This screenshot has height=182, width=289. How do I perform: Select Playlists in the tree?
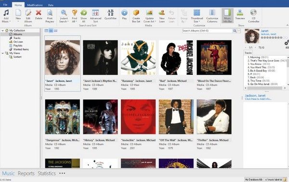pos(18,45)
